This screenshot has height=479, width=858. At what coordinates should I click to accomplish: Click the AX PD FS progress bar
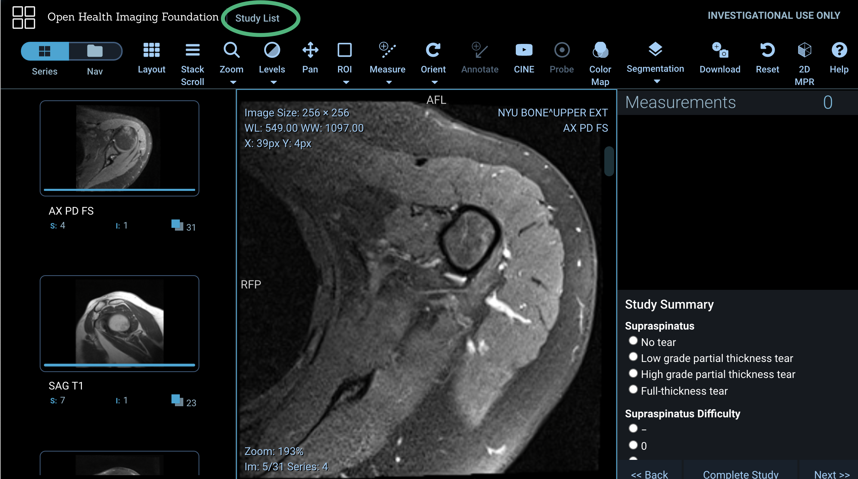pyautogui.click(x=120, y=190)
